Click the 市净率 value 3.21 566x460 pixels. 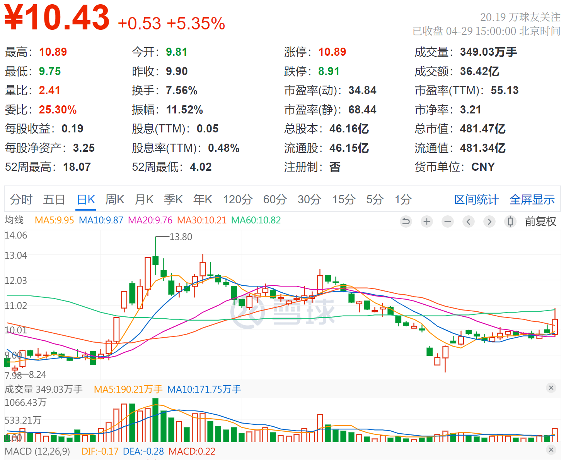tap(471, 110)
